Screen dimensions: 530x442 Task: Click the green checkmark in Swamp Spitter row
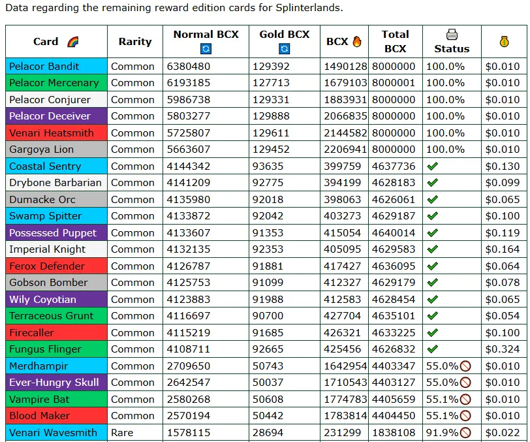click(x=432, y=215)
